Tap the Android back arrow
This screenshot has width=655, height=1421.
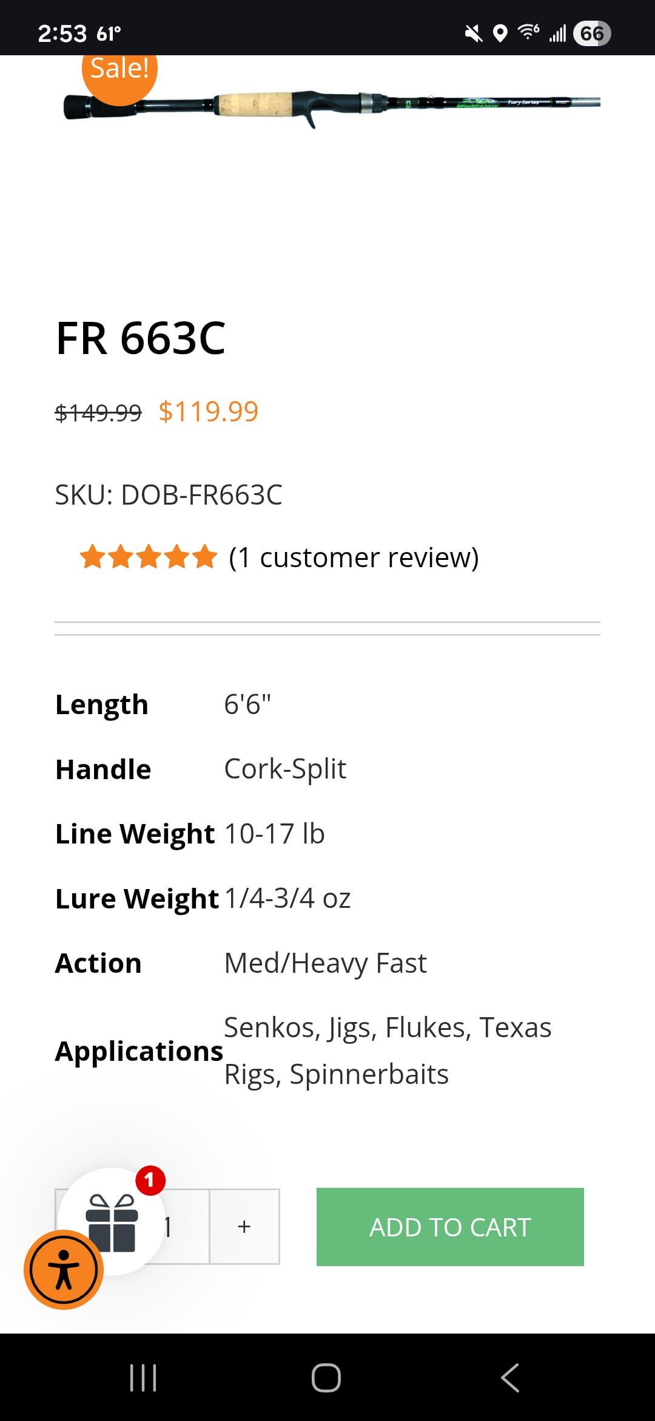(x=510, y=1377)
